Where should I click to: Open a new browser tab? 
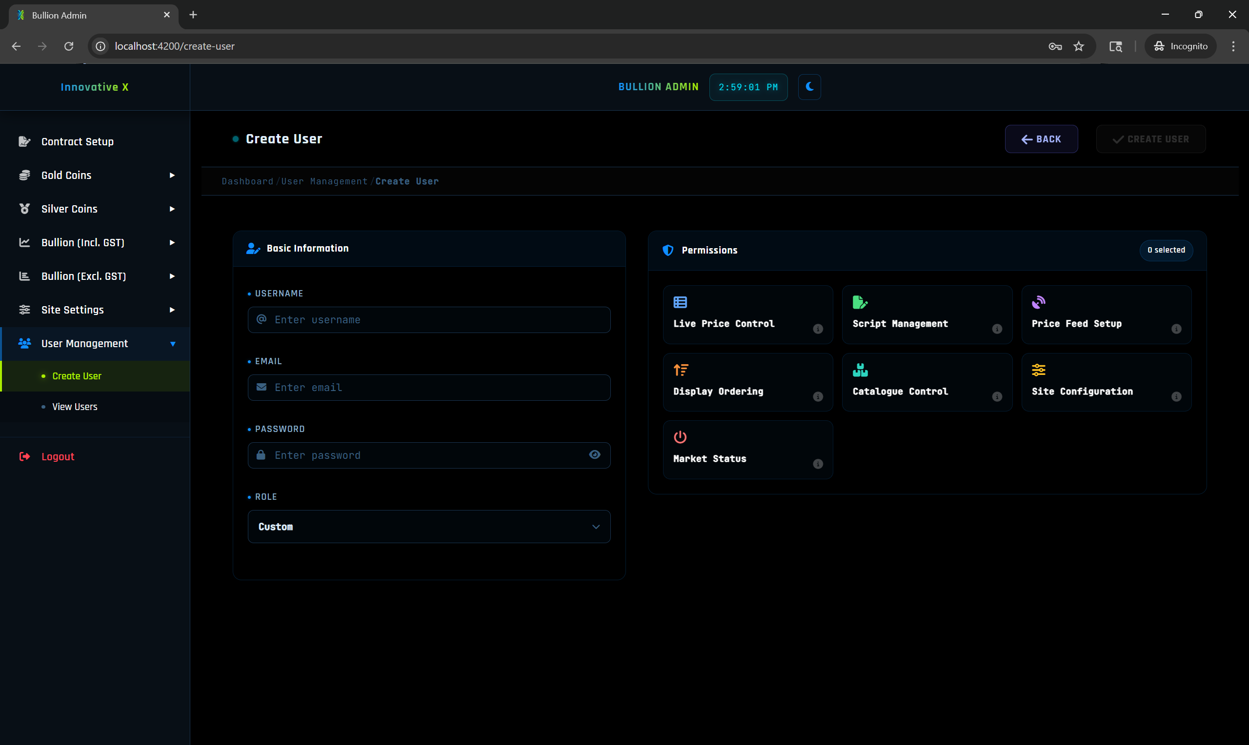(193, 15)
